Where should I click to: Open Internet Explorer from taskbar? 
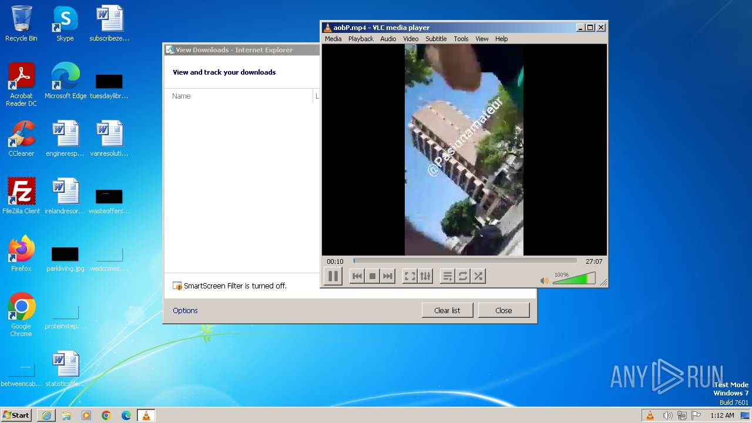(x=46, y=415)
